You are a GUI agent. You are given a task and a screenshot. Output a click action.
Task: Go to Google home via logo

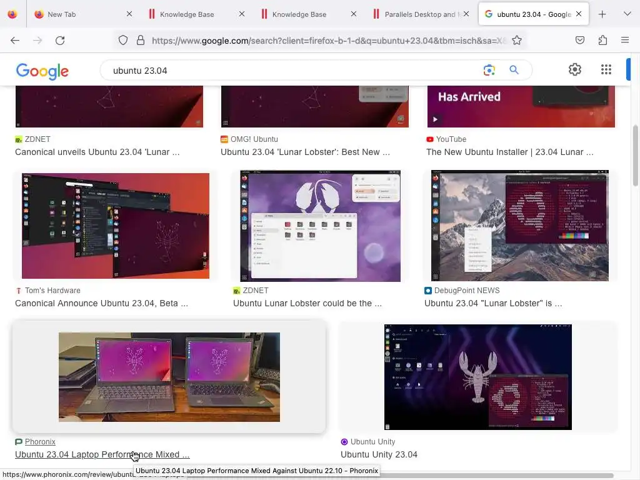click(42, 71)
